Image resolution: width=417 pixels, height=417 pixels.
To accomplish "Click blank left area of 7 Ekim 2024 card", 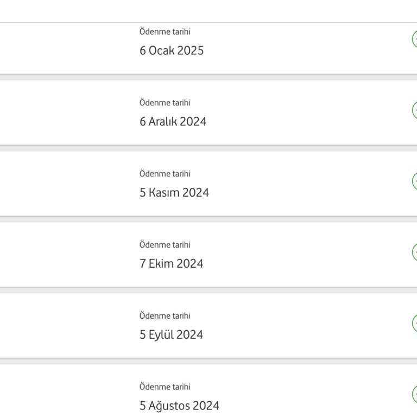I will (65, 254).
